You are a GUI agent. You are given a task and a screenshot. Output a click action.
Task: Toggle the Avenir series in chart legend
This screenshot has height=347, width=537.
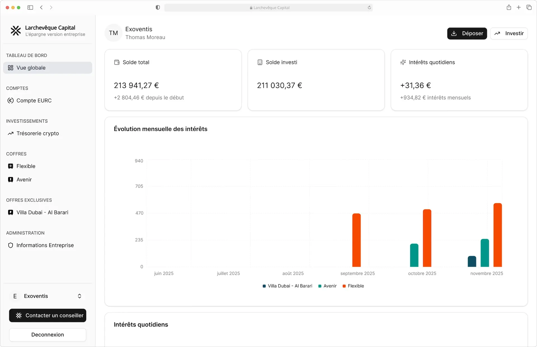[328, 286]
